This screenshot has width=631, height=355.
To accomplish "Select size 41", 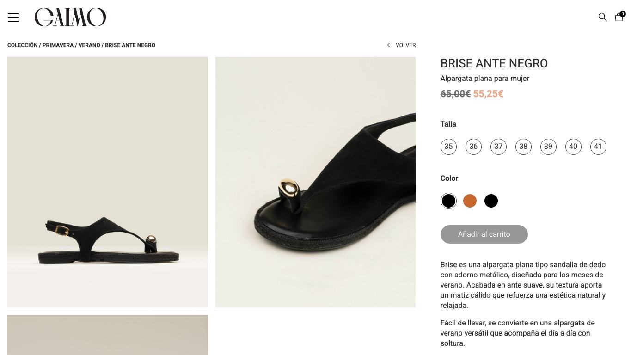I will (598, 147).
